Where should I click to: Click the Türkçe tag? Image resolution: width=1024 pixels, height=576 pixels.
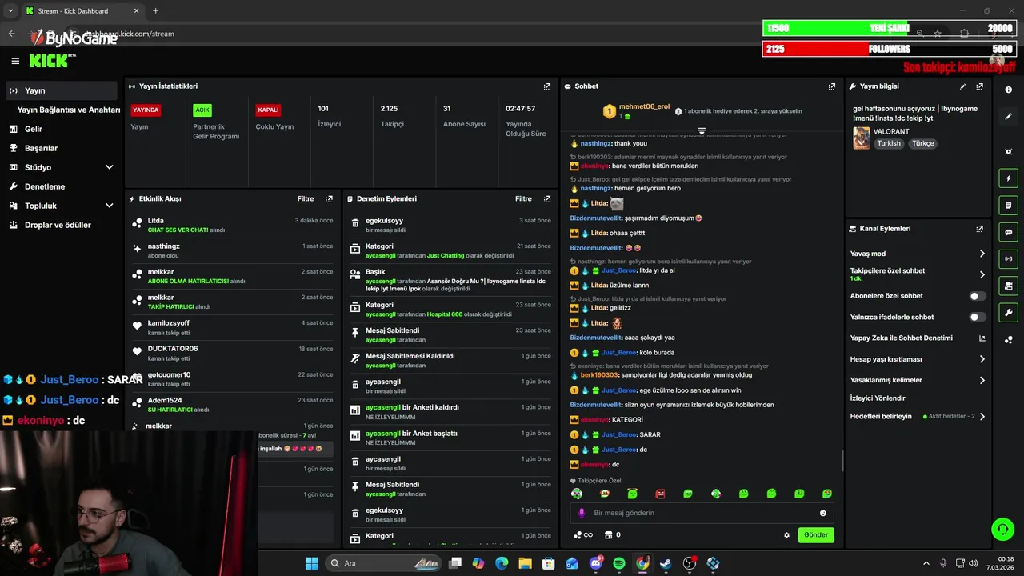click(x=923, y=144)
